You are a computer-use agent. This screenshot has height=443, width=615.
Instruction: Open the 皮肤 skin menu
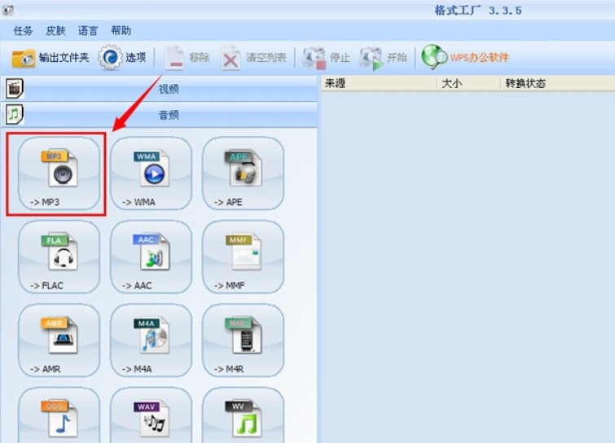pyautogui.click(x=55, y=31)
